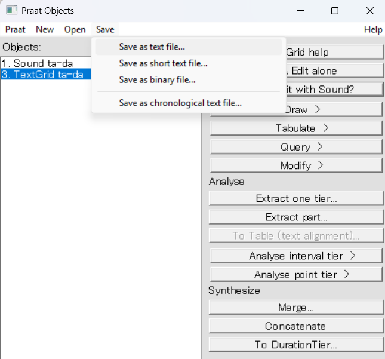The width and height of the screenshot is (385, 359).
Task: Click the Extract part... button
Action: coord(296,217)
